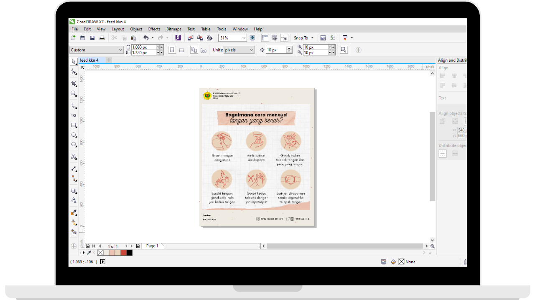Open the File menu

coord(74,29)
